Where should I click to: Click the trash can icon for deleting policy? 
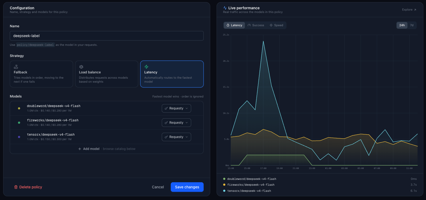click(16, 187)
